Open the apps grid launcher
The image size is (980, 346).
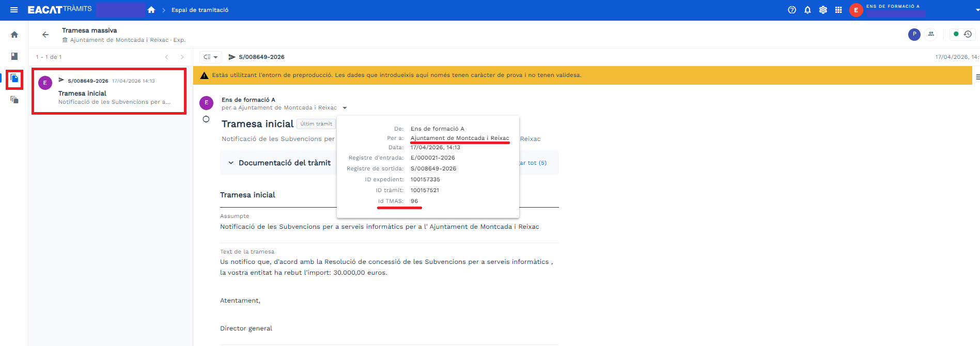[x=838, y=10]
